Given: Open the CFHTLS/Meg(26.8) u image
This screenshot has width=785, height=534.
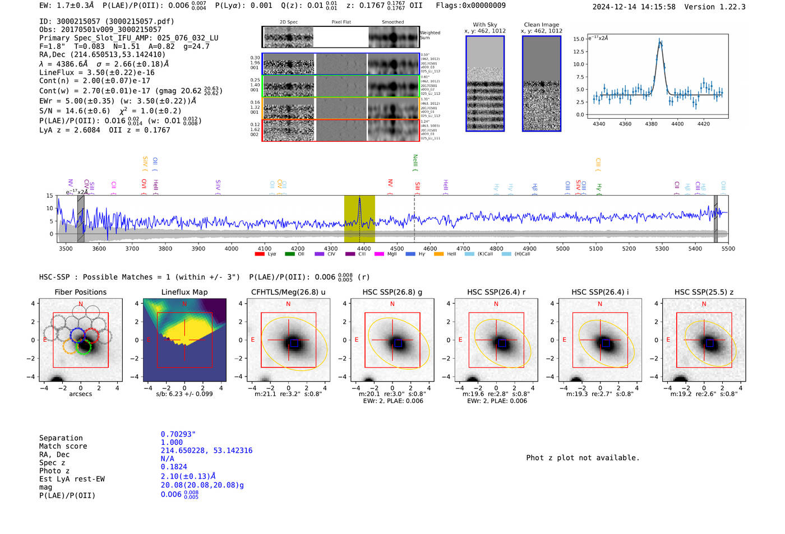Looking at the screenshot, I should (288, 340).
